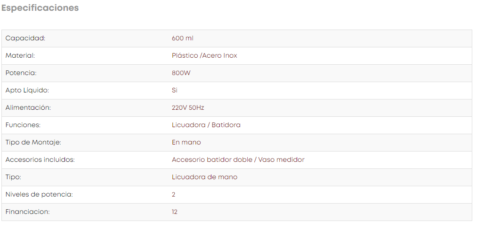The image size is (477, 228).
Task: Select Accesorio batidor doble / Vaso medidor text
Action: pyautogui.click(x=238, y=160)
